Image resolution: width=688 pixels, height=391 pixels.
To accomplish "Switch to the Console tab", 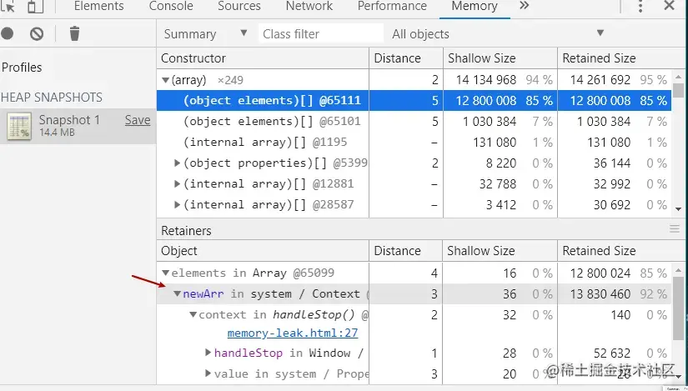I will 171,6.
